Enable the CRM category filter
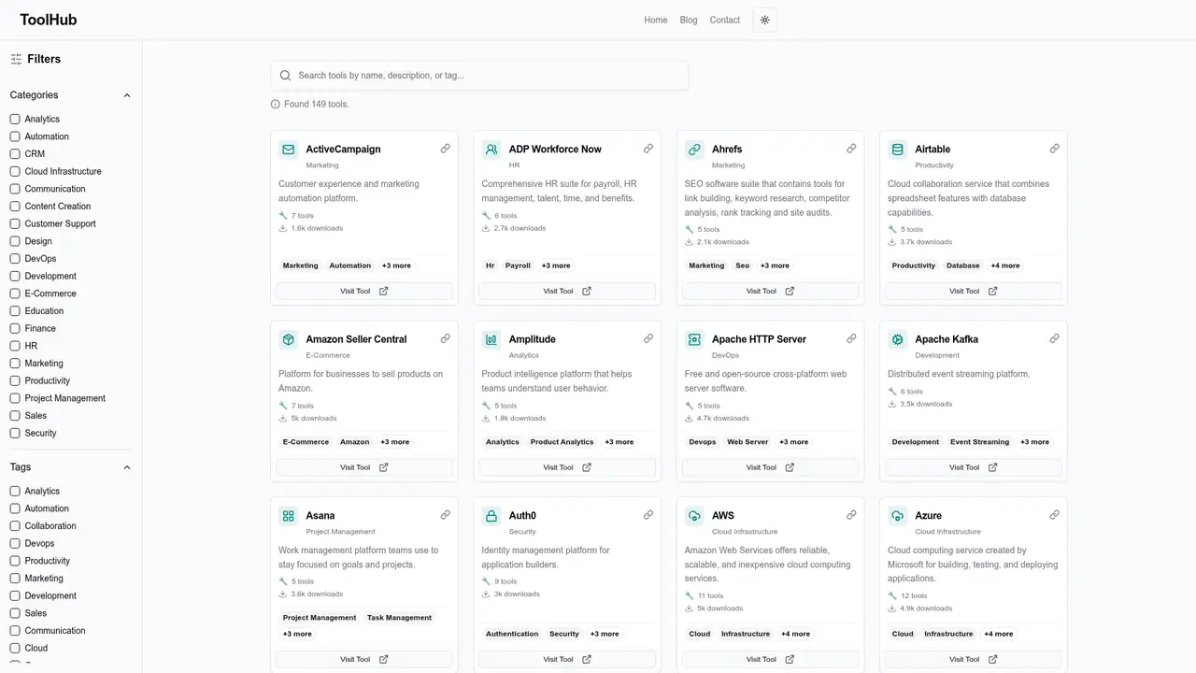 (15, 154)
